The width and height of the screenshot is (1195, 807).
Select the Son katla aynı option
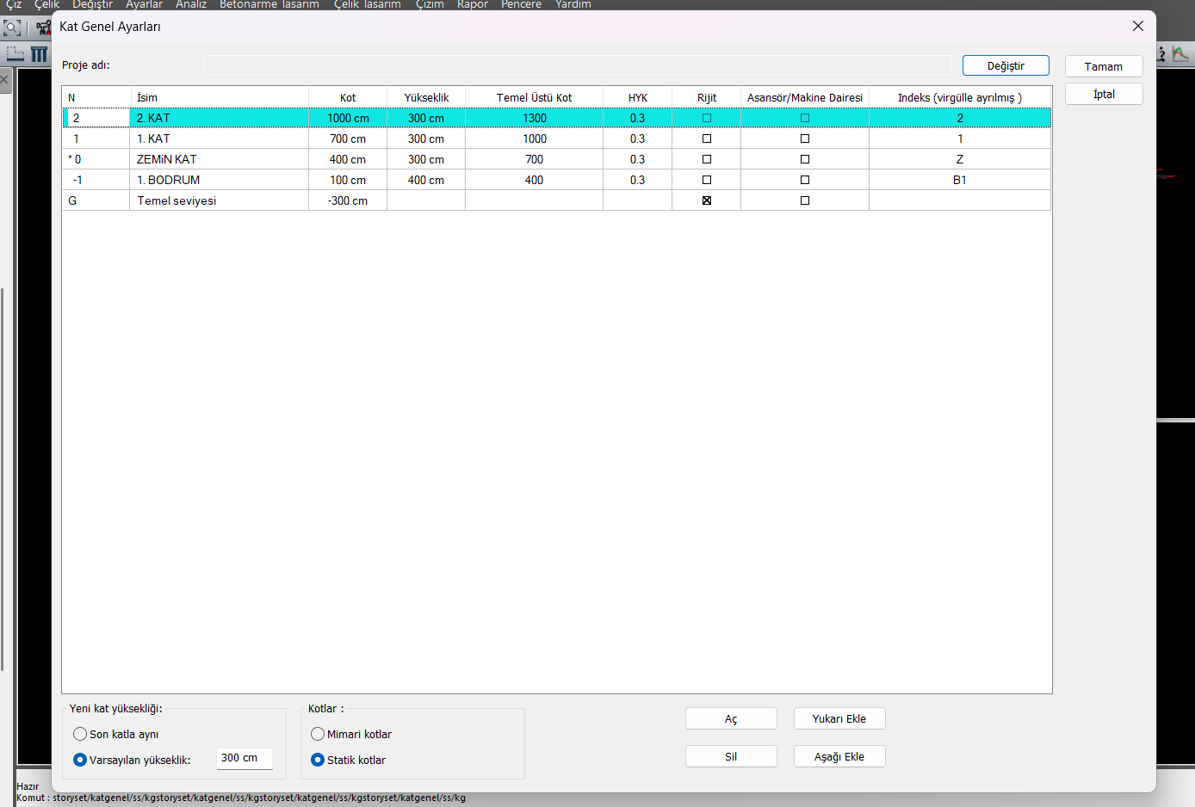[80, 734]
